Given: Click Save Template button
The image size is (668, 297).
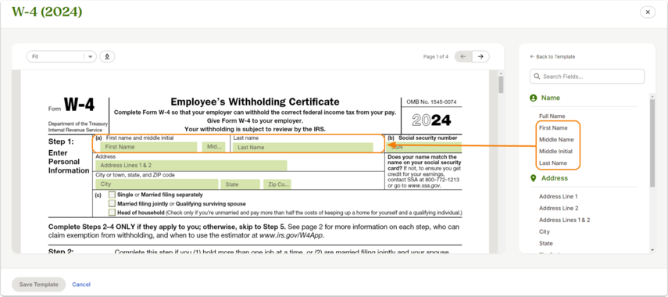Looking at the screenshot, I should click(38, 284).
